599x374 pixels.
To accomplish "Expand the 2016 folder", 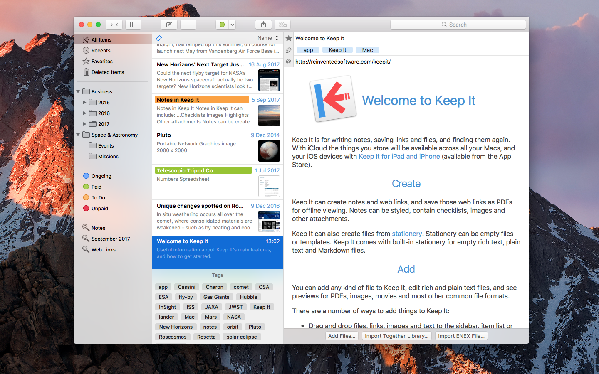I will [84, 113].
